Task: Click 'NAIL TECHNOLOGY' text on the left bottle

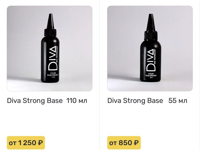Action: pos(57,54)
